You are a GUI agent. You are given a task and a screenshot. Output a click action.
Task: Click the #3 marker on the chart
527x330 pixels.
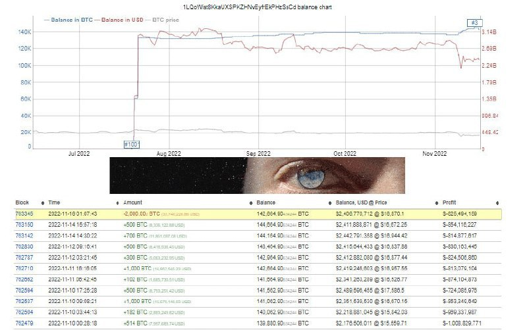[474, 24]
